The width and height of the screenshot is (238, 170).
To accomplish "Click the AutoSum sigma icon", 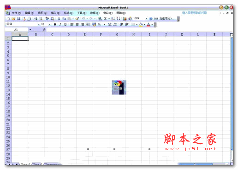I will click(105, 19).
